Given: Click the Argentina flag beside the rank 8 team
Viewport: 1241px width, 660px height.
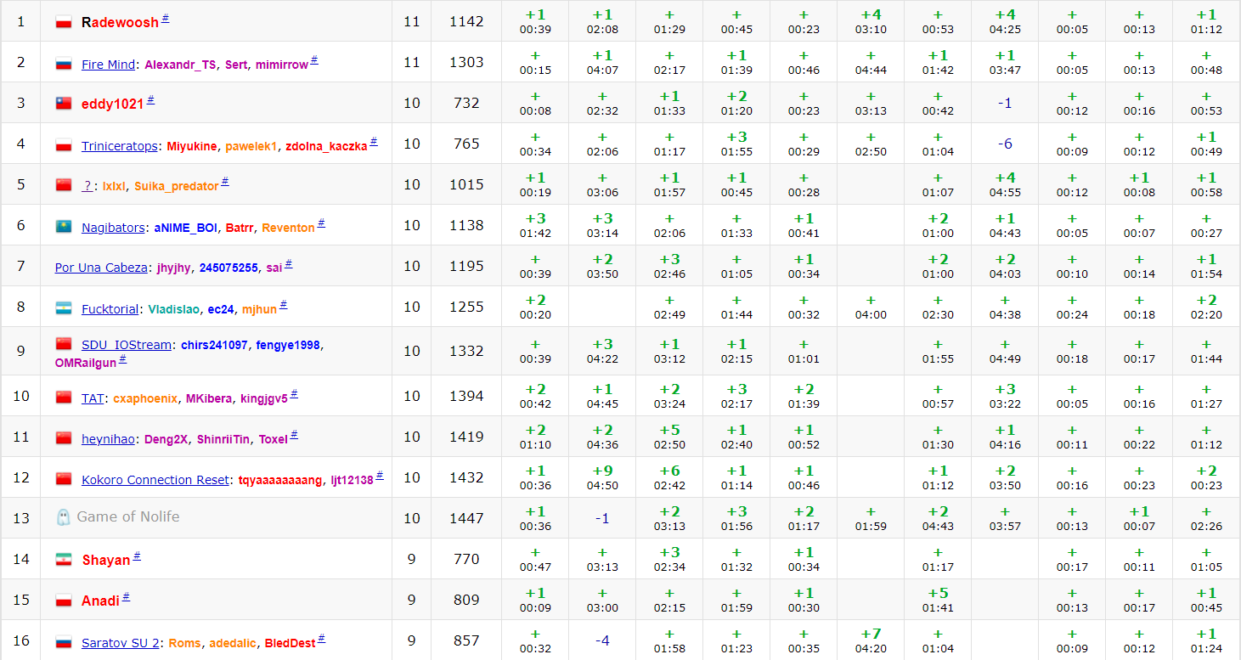Looking at the screenshot, I should click(64, 308).
